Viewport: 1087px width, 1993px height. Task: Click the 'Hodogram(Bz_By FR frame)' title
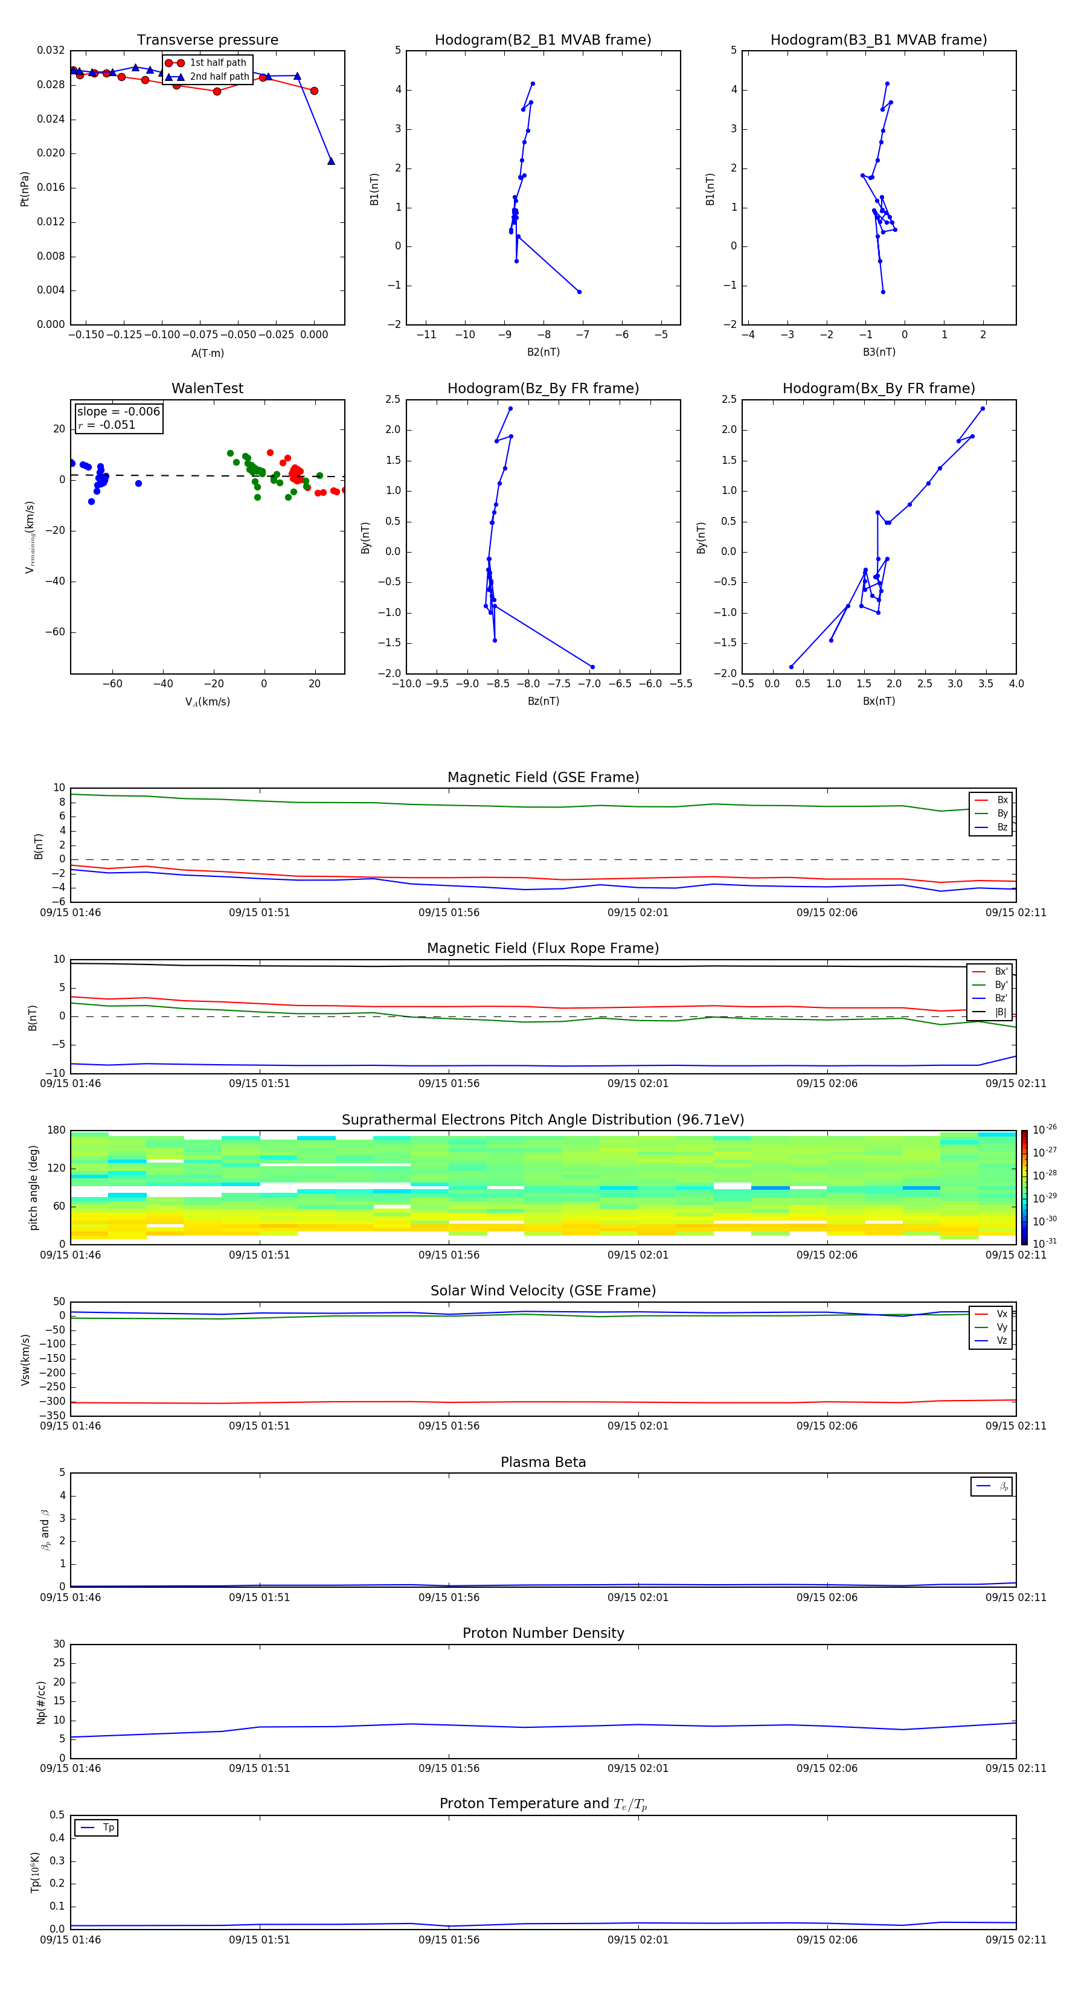pos(543,388)
